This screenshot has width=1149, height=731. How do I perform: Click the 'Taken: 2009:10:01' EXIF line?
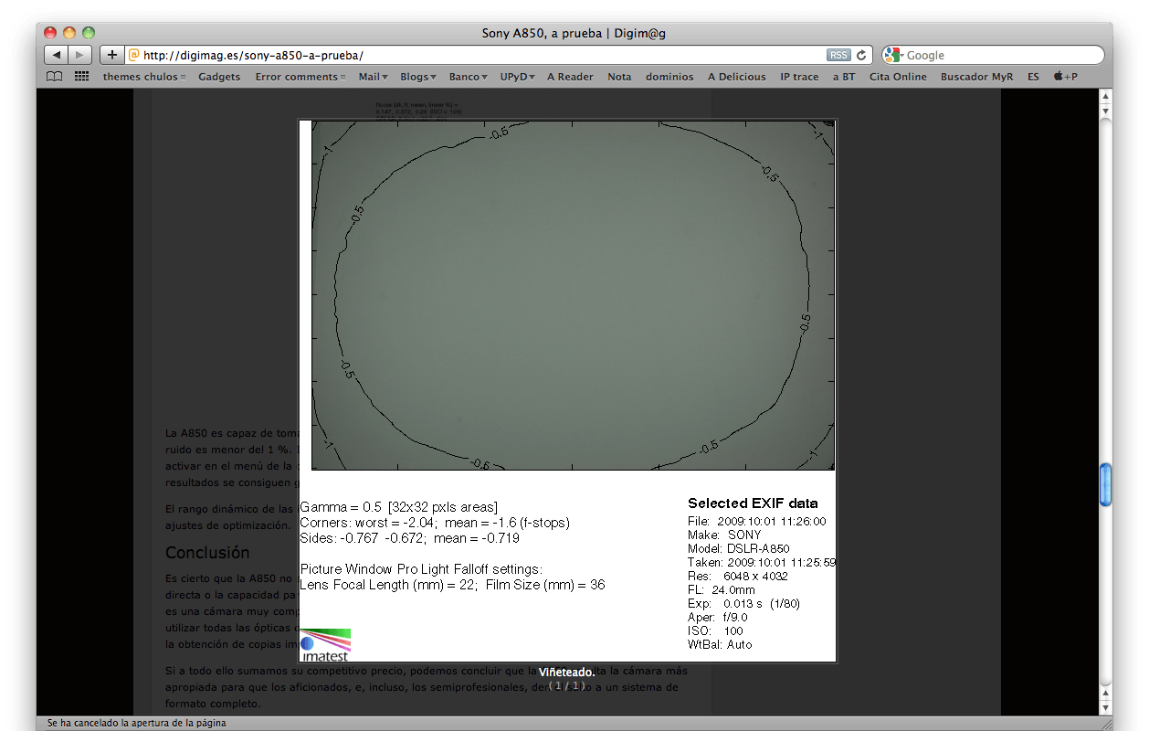pyautogui.click(x=762, y=562)
